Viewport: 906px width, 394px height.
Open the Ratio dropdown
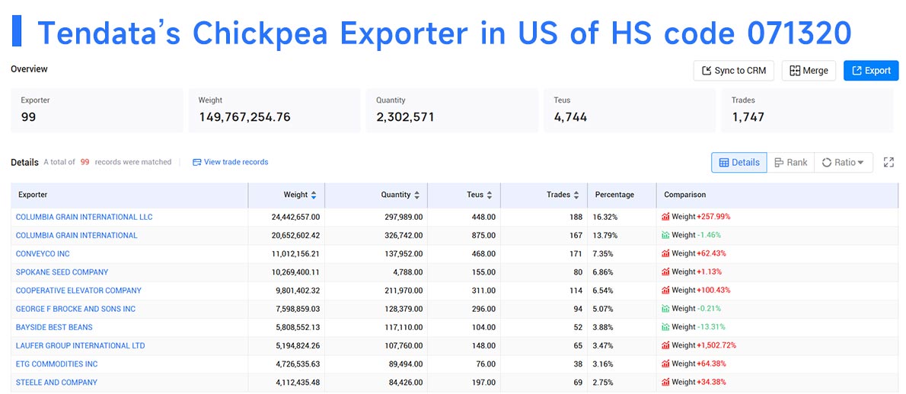[843, 163]
